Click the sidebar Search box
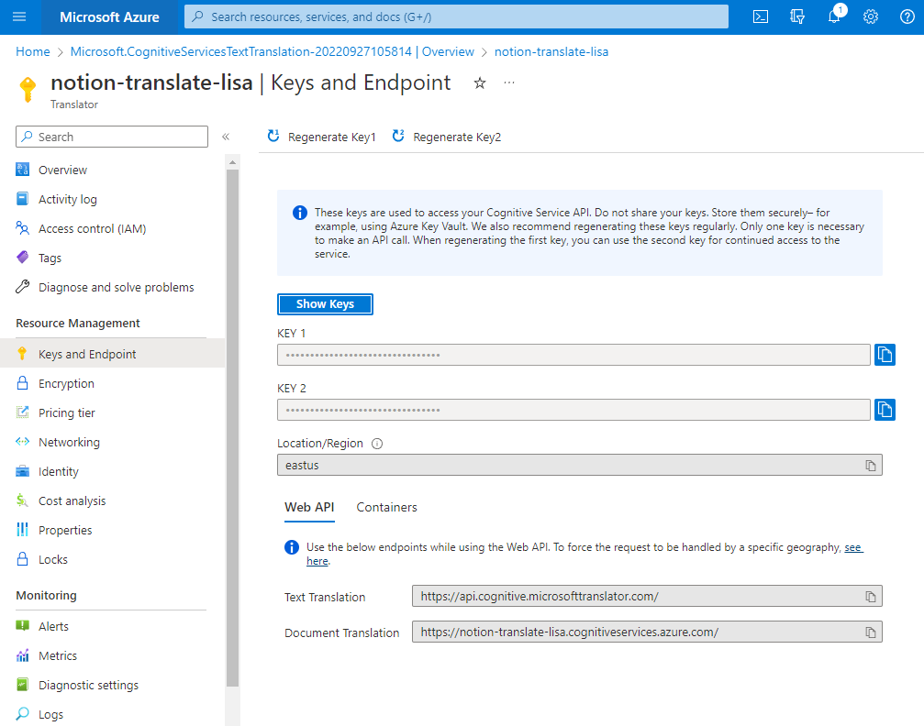This screenshot has width=924, height=726. [x=112, y=137]
